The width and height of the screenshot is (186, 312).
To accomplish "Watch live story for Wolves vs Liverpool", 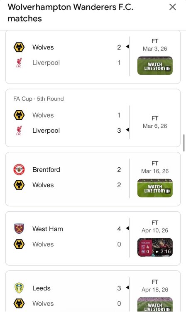I will (155, 66).
